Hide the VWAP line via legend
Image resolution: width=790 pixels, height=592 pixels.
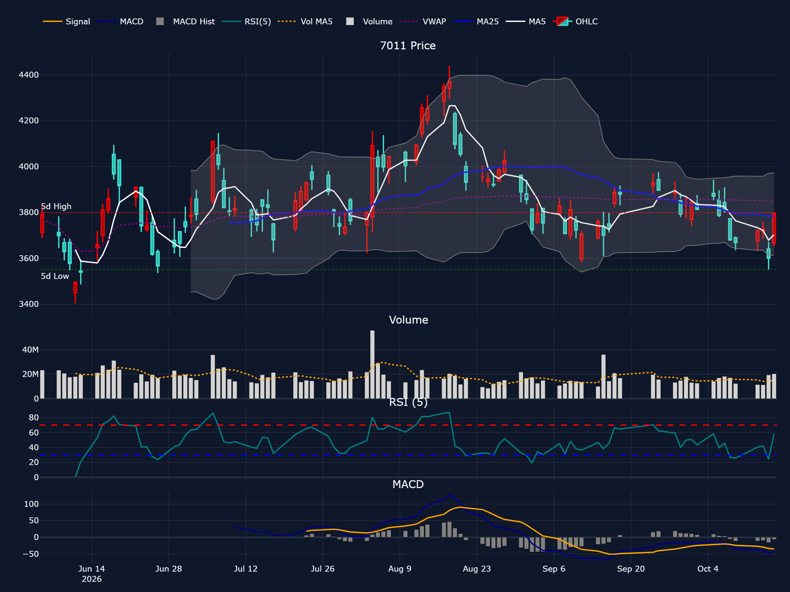[x=423, y=21]
